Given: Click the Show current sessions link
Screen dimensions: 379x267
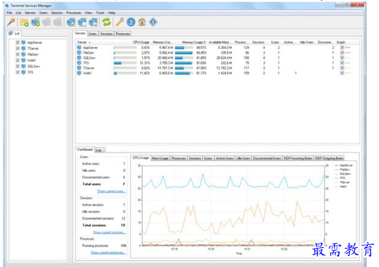Looking at the screenshot, I should [110, 232].
